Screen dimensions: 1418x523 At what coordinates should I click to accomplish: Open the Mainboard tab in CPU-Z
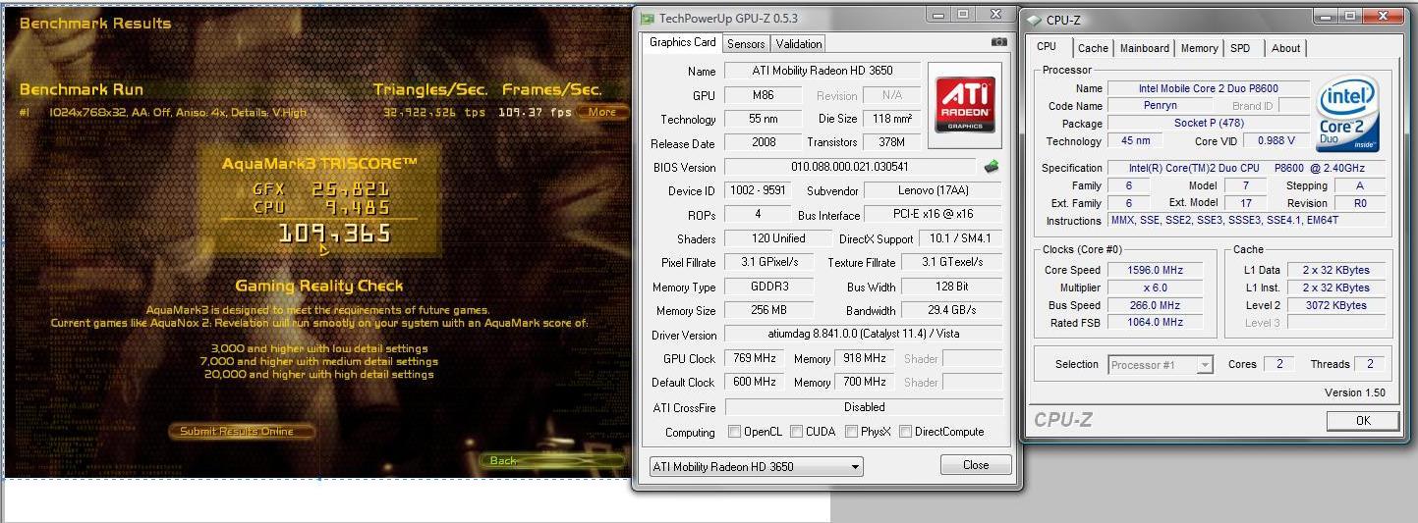click(1145, 48)
